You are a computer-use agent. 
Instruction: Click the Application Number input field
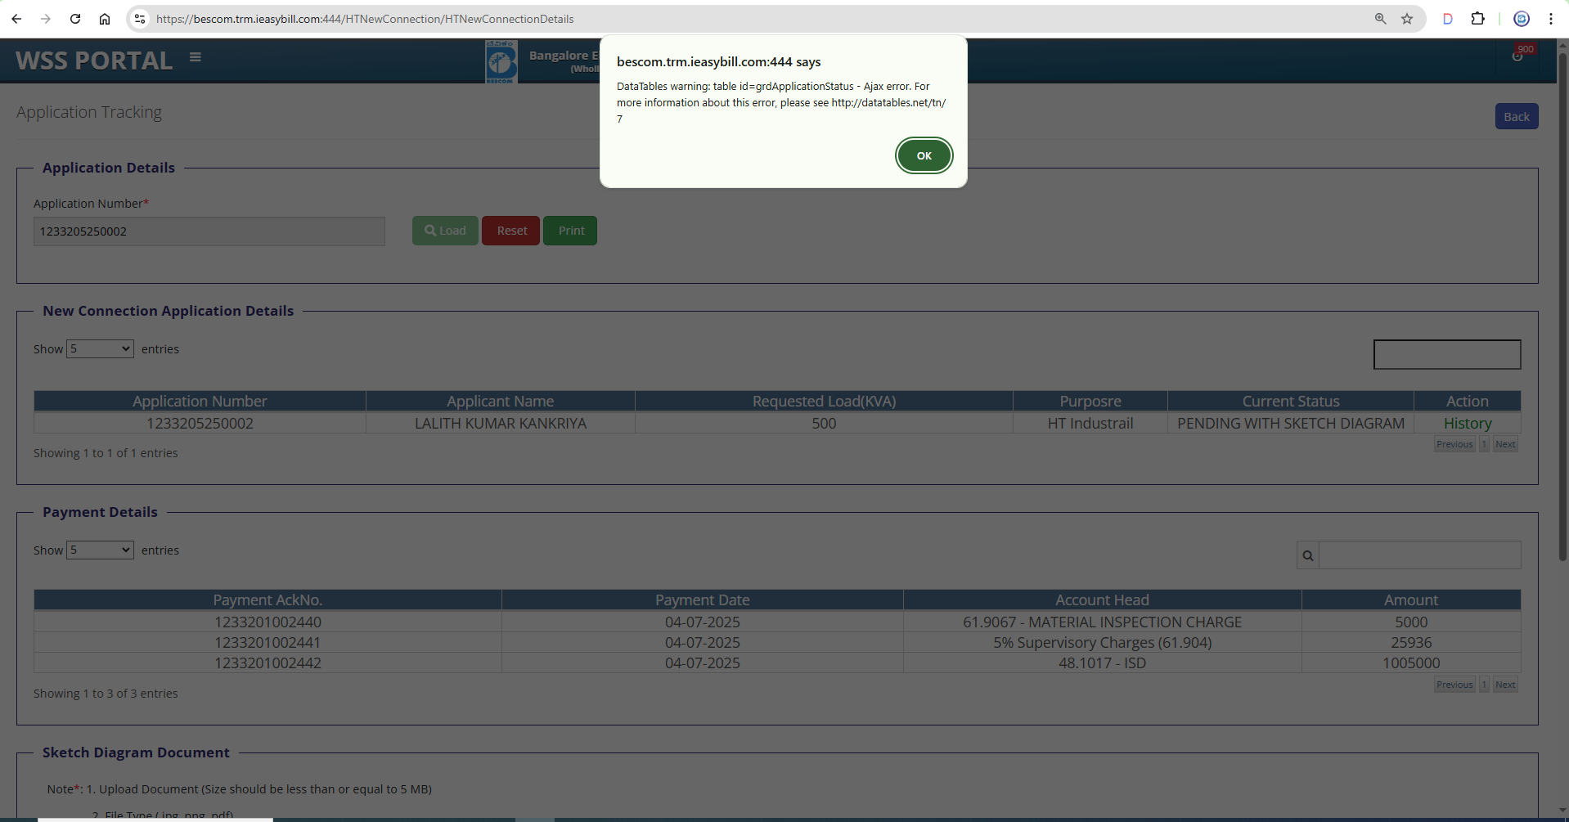pos(209,231)
